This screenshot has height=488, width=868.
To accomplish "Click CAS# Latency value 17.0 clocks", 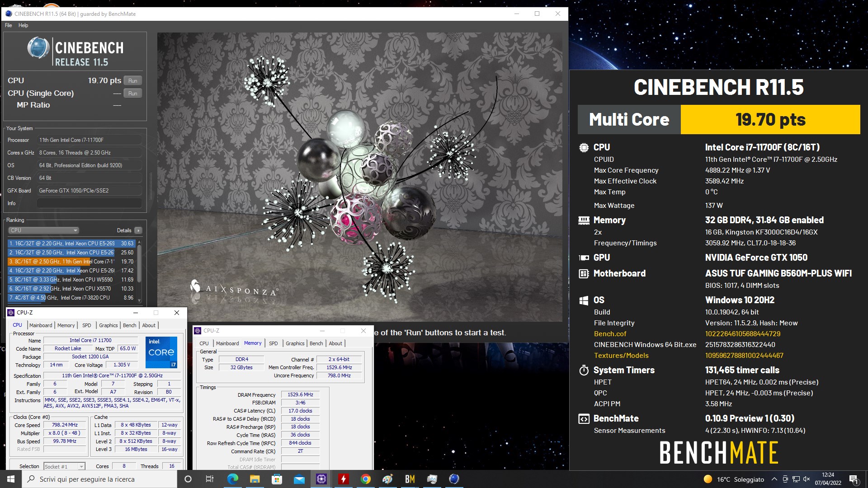I will [300, 411].
